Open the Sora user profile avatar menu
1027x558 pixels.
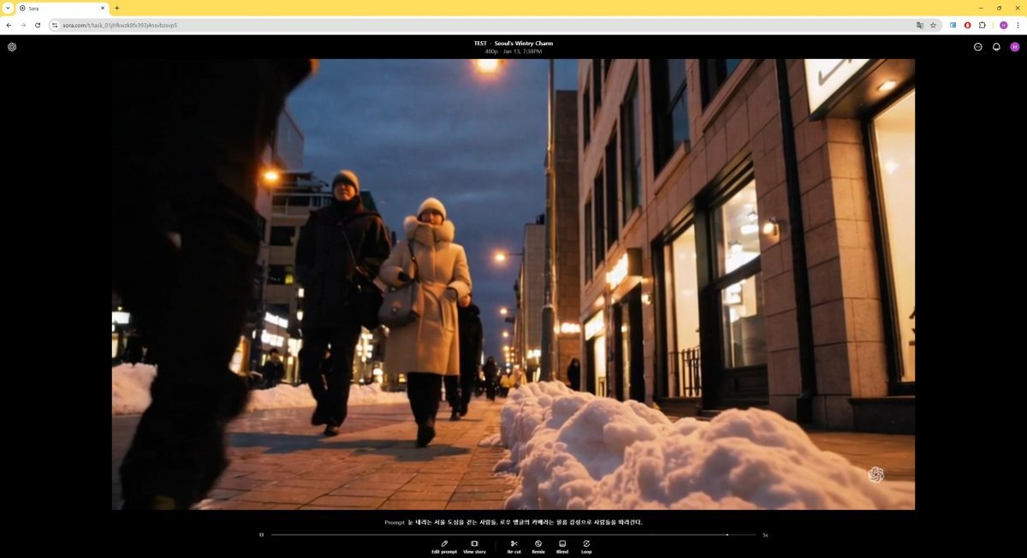1015,47
